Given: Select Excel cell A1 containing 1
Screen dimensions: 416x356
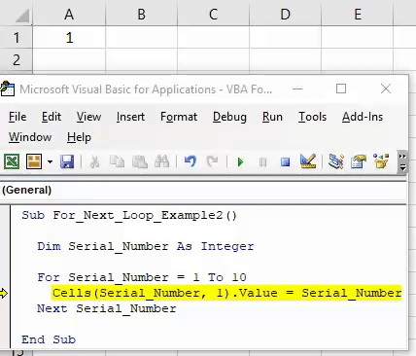Looking at the screenshot, I should point(69,38).
